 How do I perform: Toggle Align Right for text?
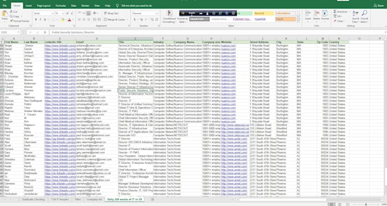(88, 19)
